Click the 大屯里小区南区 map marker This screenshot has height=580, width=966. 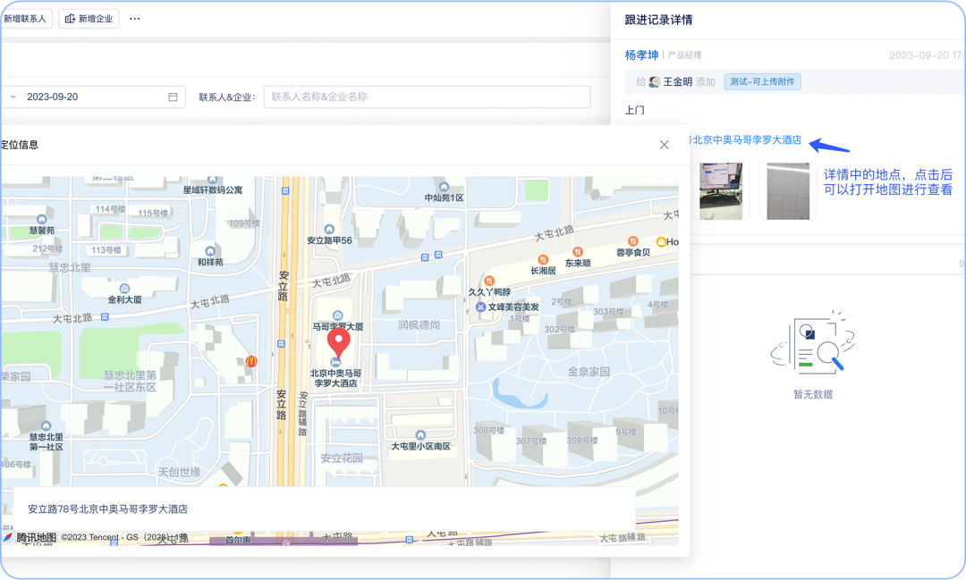click(420, 435)
